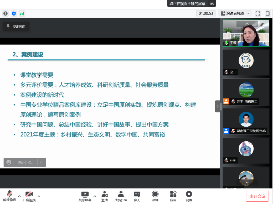Open the 成员(18) members list

[x=121, y=196]
